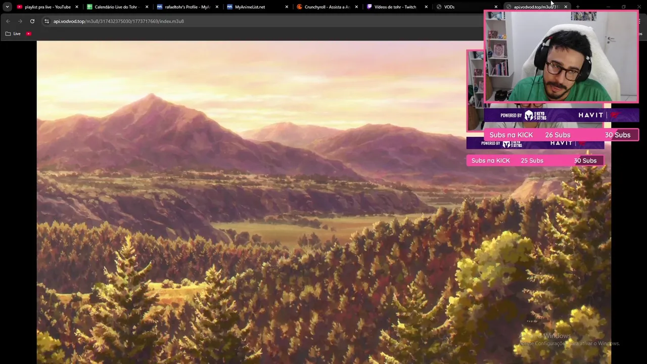
Task: Open the Live bookmarks folder
Action: click(x=13, y=34)
